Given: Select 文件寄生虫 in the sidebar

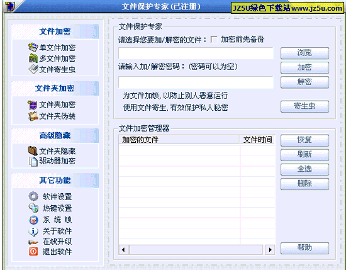Looking at the screenshot, I should click(57, 69).
